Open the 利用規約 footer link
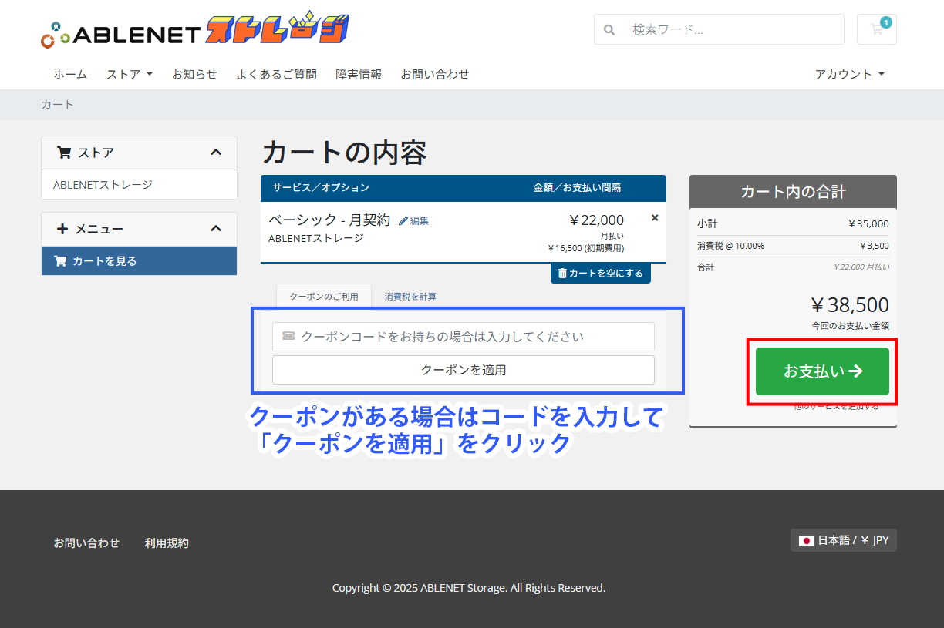This screenshot has height=628, width=944. click(x=167, y=542)
